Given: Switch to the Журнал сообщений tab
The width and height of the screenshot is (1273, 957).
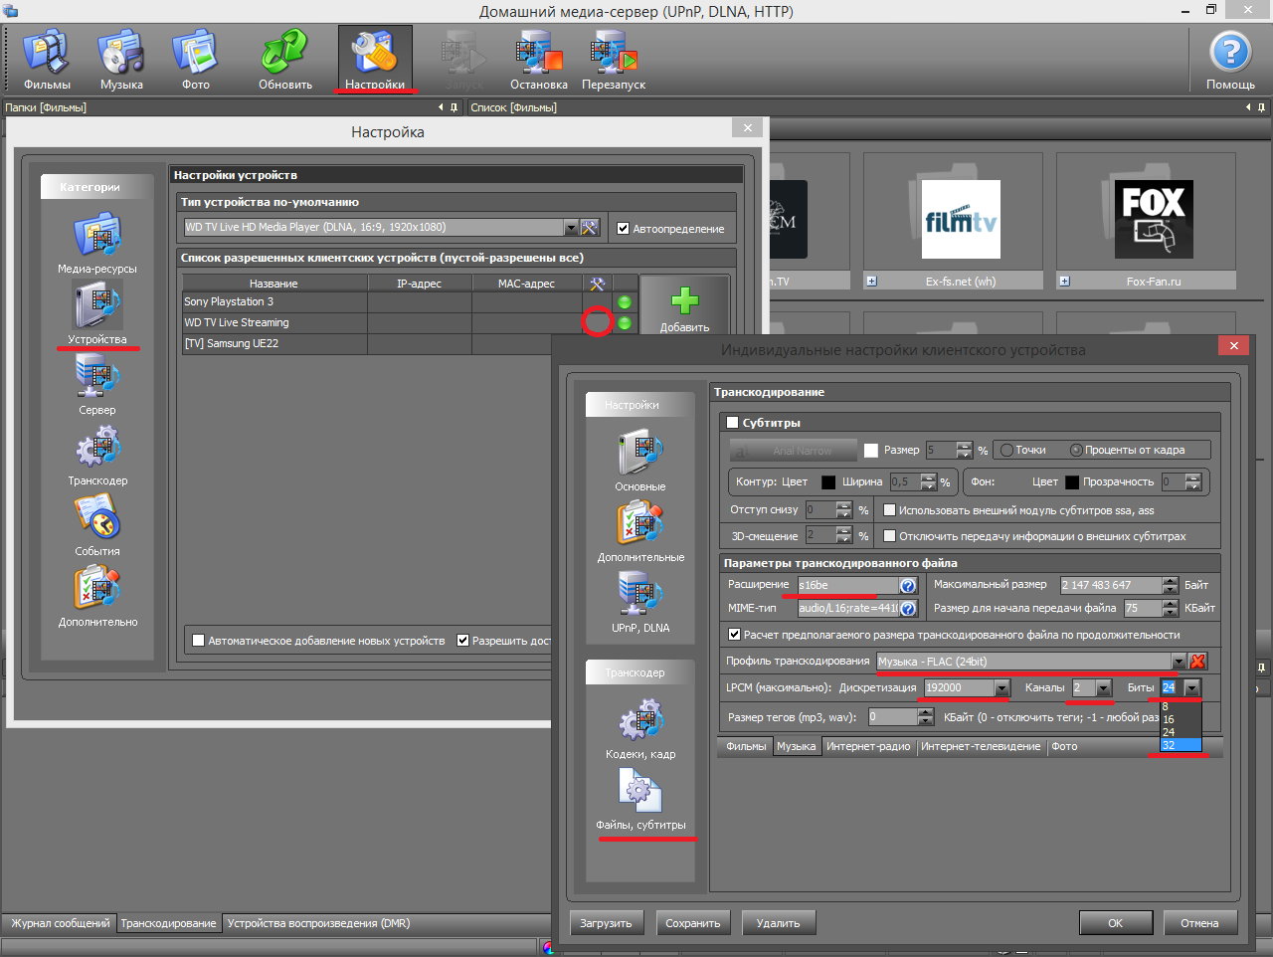Looking at the screenshot, I should pyautogui.click(x=61, y=923).
